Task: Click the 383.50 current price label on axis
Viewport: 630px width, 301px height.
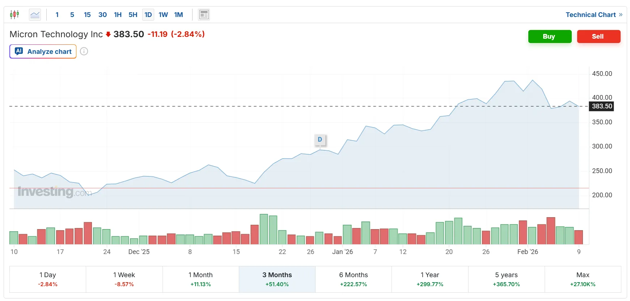Action: 602,106
